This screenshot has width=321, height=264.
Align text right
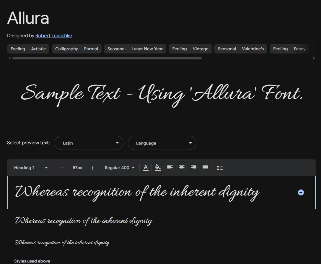click(x=193, y=168)
